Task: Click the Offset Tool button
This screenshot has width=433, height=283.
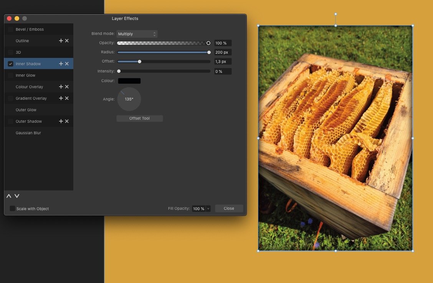Action: 139,118
